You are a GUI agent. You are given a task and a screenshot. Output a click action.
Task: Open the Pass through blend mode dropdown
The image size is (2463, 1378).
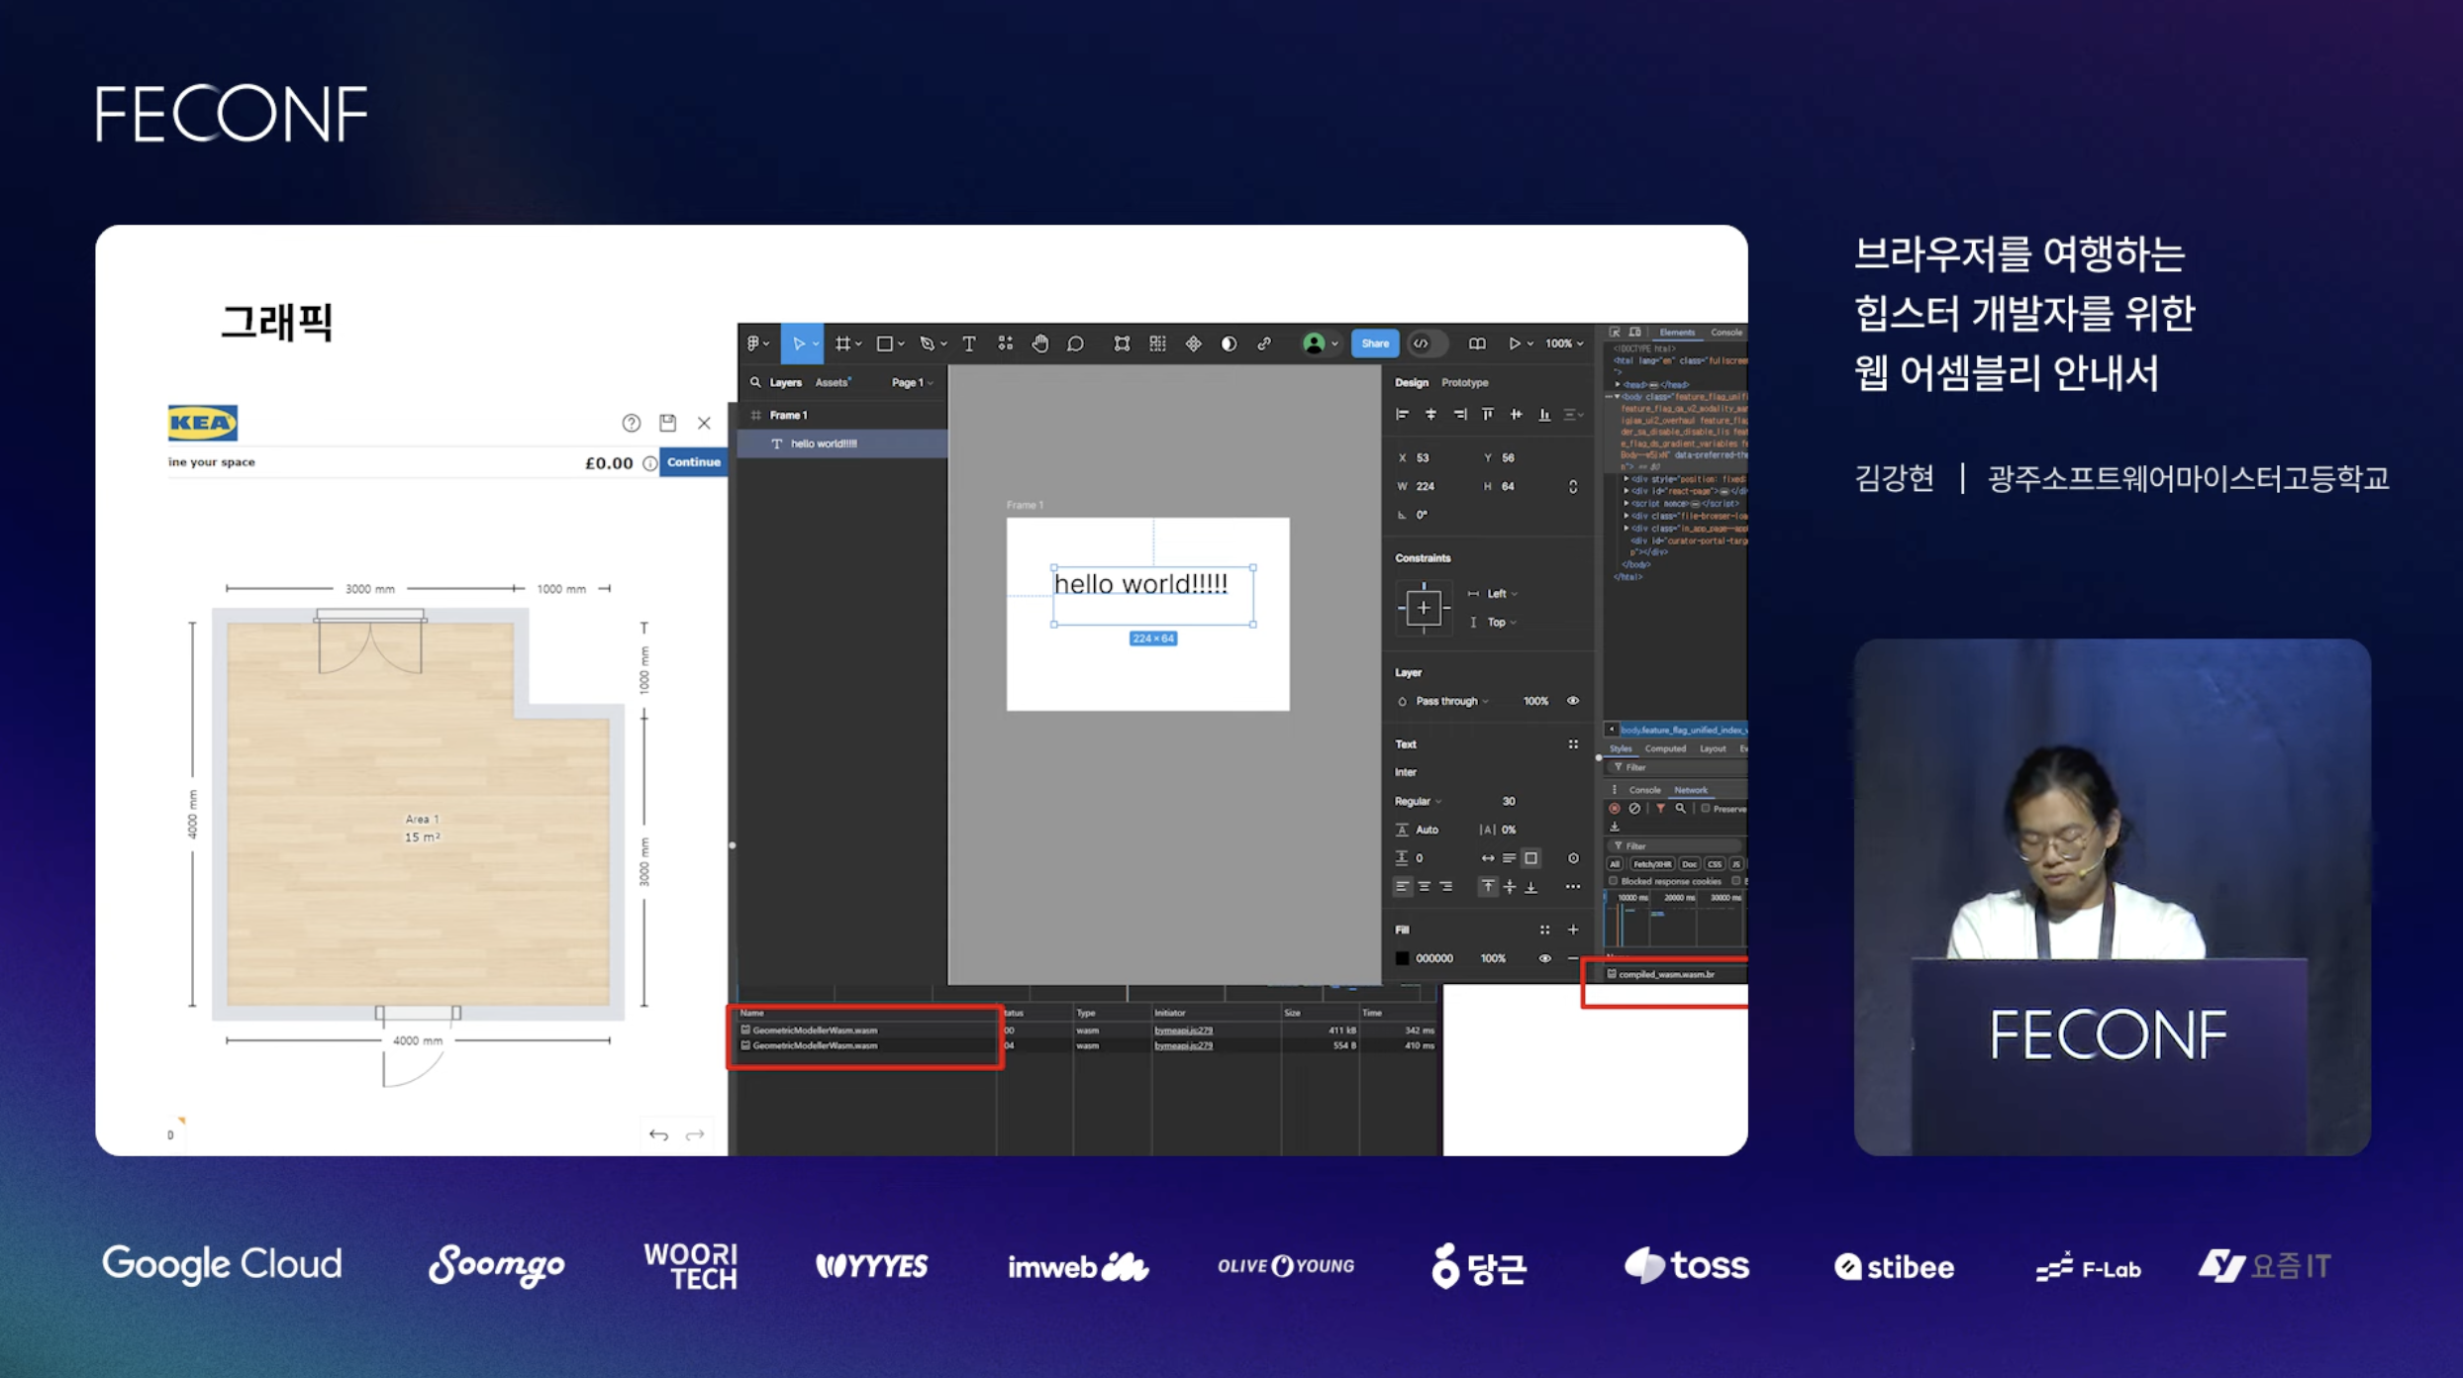(x=1451, y=701)
